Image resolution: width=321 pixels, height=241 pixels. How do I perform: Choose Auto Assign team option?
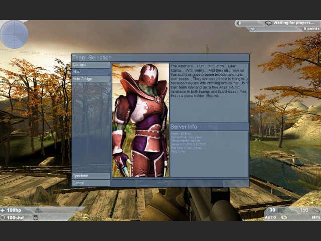[91, 79]
